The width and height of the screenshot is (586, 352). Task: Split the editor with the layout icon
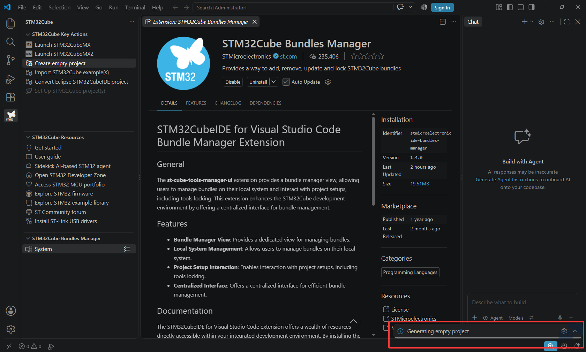[x=443, y=22]
